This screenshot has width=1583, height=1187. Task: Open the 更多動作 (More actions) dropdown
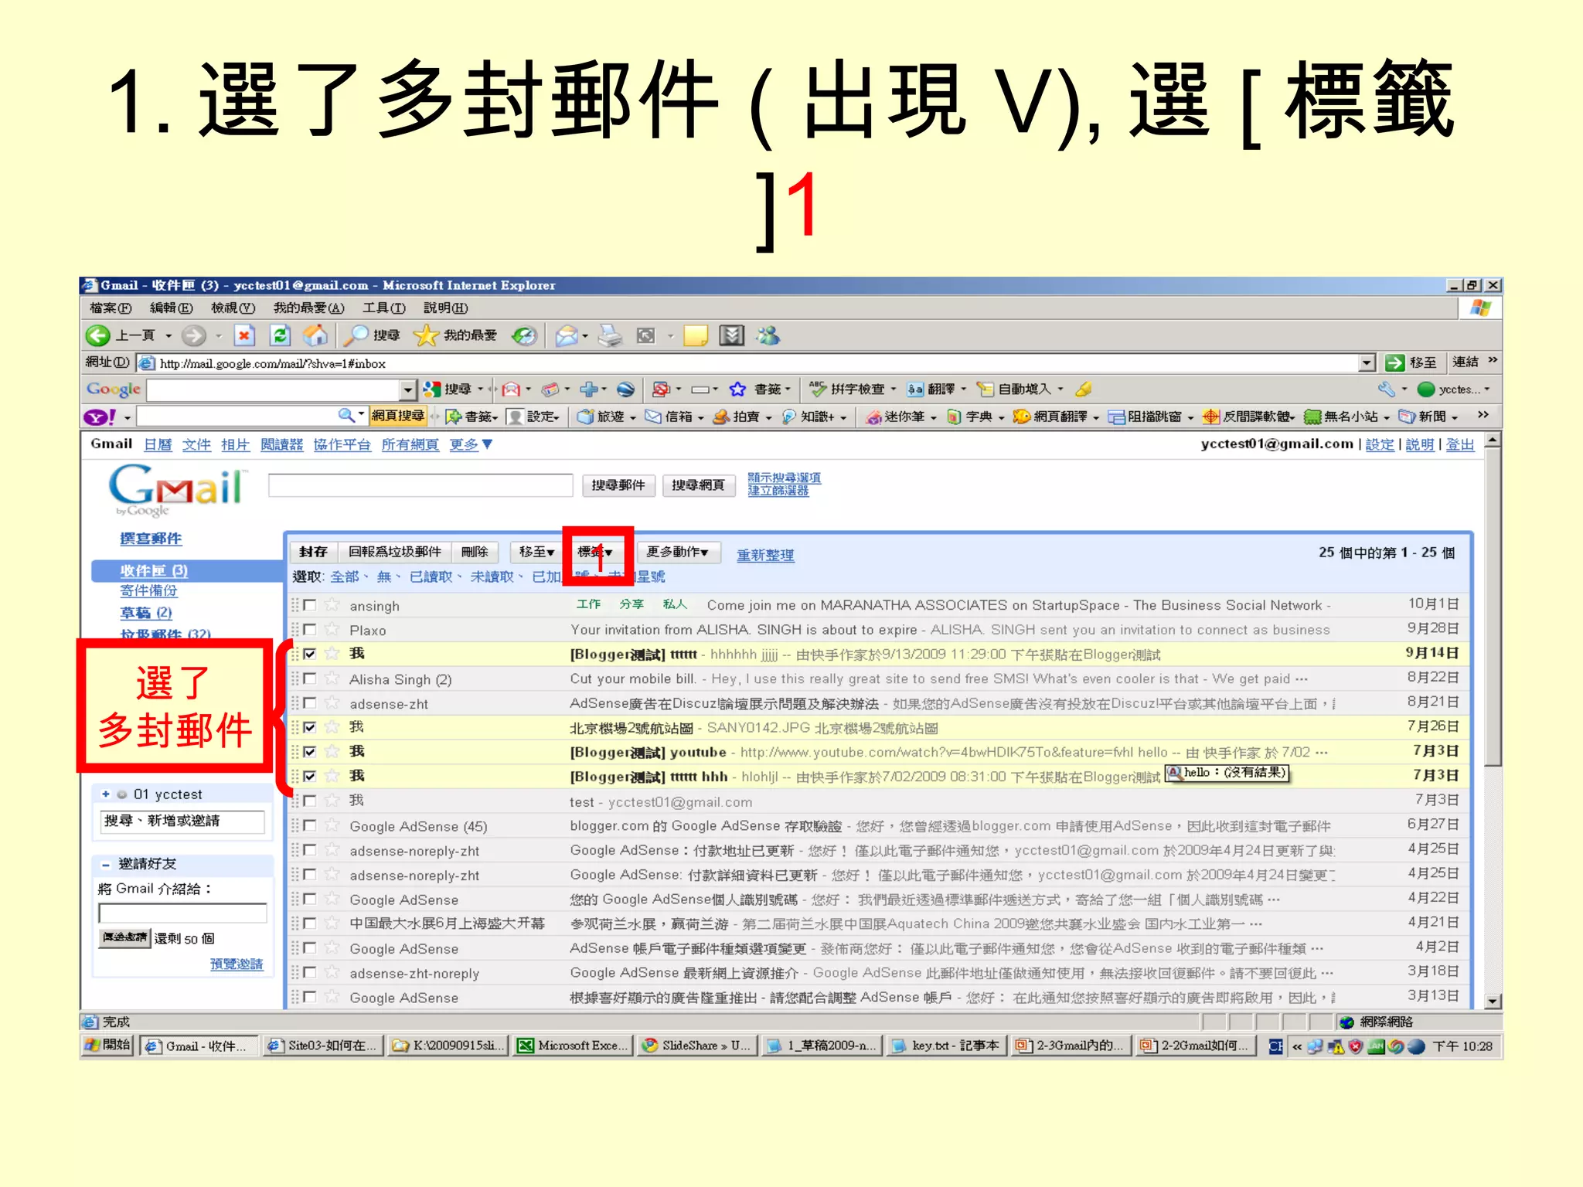click(x=677, y=552)
